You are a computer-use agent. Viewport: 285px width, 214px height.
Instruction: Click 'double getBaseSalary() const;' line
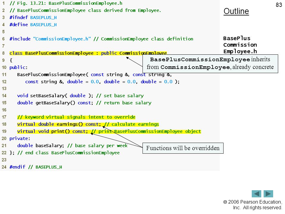click(x=84, y=103)
